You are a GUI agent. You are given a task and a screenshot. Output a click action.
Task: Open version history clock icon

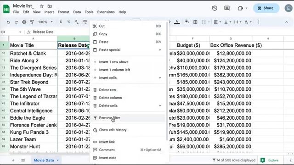215,8
